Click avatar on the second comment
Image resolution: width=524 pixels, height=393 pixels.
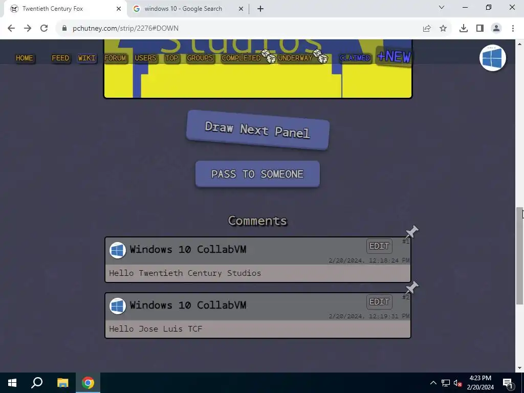118,306
